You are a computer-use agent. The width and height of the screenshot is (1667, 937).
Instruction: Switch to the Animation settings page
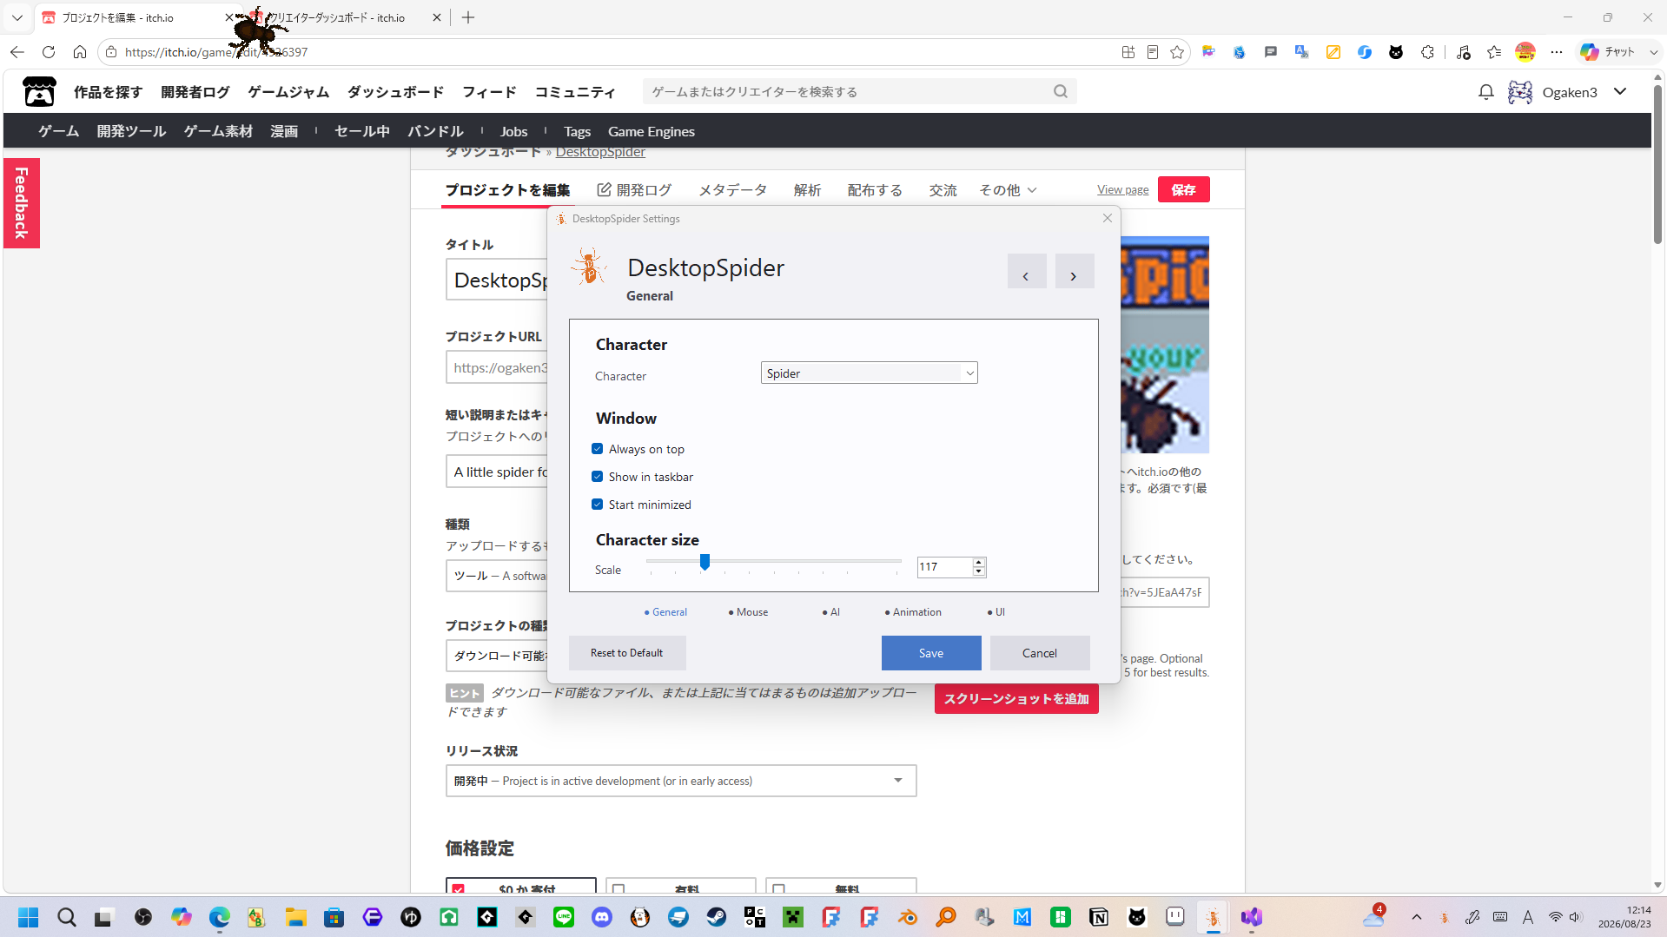click(913, 612)
